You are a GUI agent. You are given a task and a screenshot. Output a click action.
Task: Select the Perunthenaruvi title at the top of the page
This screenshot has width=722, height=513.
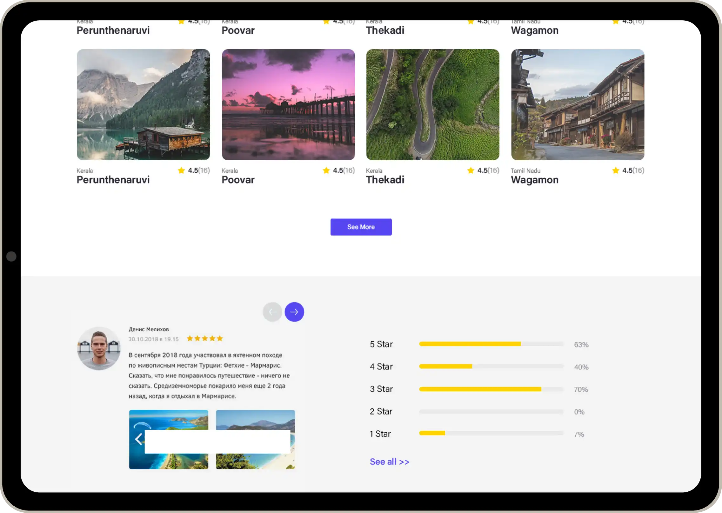click(x=113, y=30)
